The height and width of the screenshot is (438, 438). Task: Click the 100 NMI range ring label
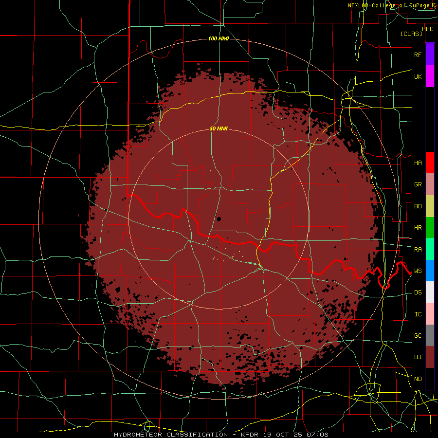click(x=219, y=38)
